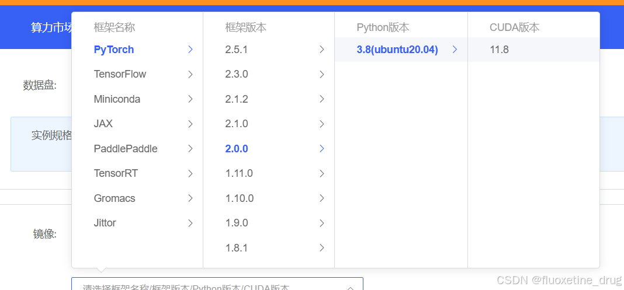Click the 框架名称 column header
Screen dimensions: 624x290
[x=114, y=27]
